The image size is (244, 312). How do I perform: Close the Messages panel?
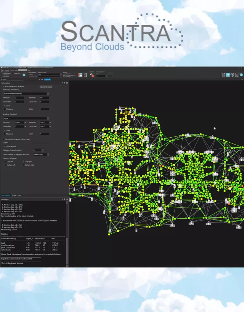point(67,199)
